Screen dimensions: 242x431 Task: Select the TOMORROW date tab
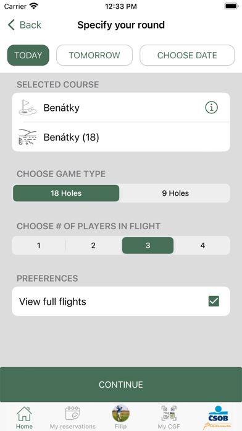tap(94, 55)
